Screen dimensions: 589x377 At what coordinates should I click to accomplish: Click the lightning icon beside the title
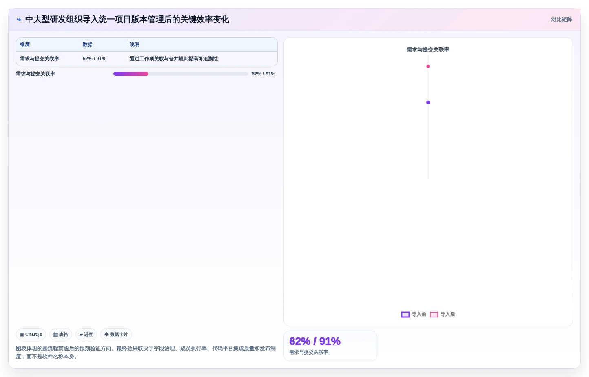tap(19, 20)
